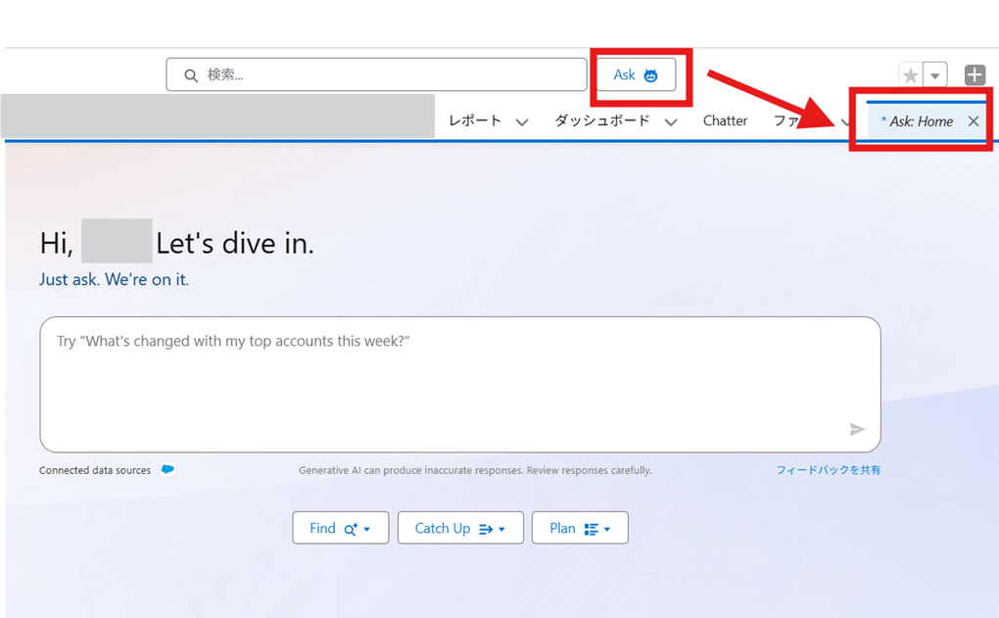This screenshot has width=999, height=618.
Task: Open the フィードバックを共有 link
Action: pyautogui.click(x=829, y=469)
